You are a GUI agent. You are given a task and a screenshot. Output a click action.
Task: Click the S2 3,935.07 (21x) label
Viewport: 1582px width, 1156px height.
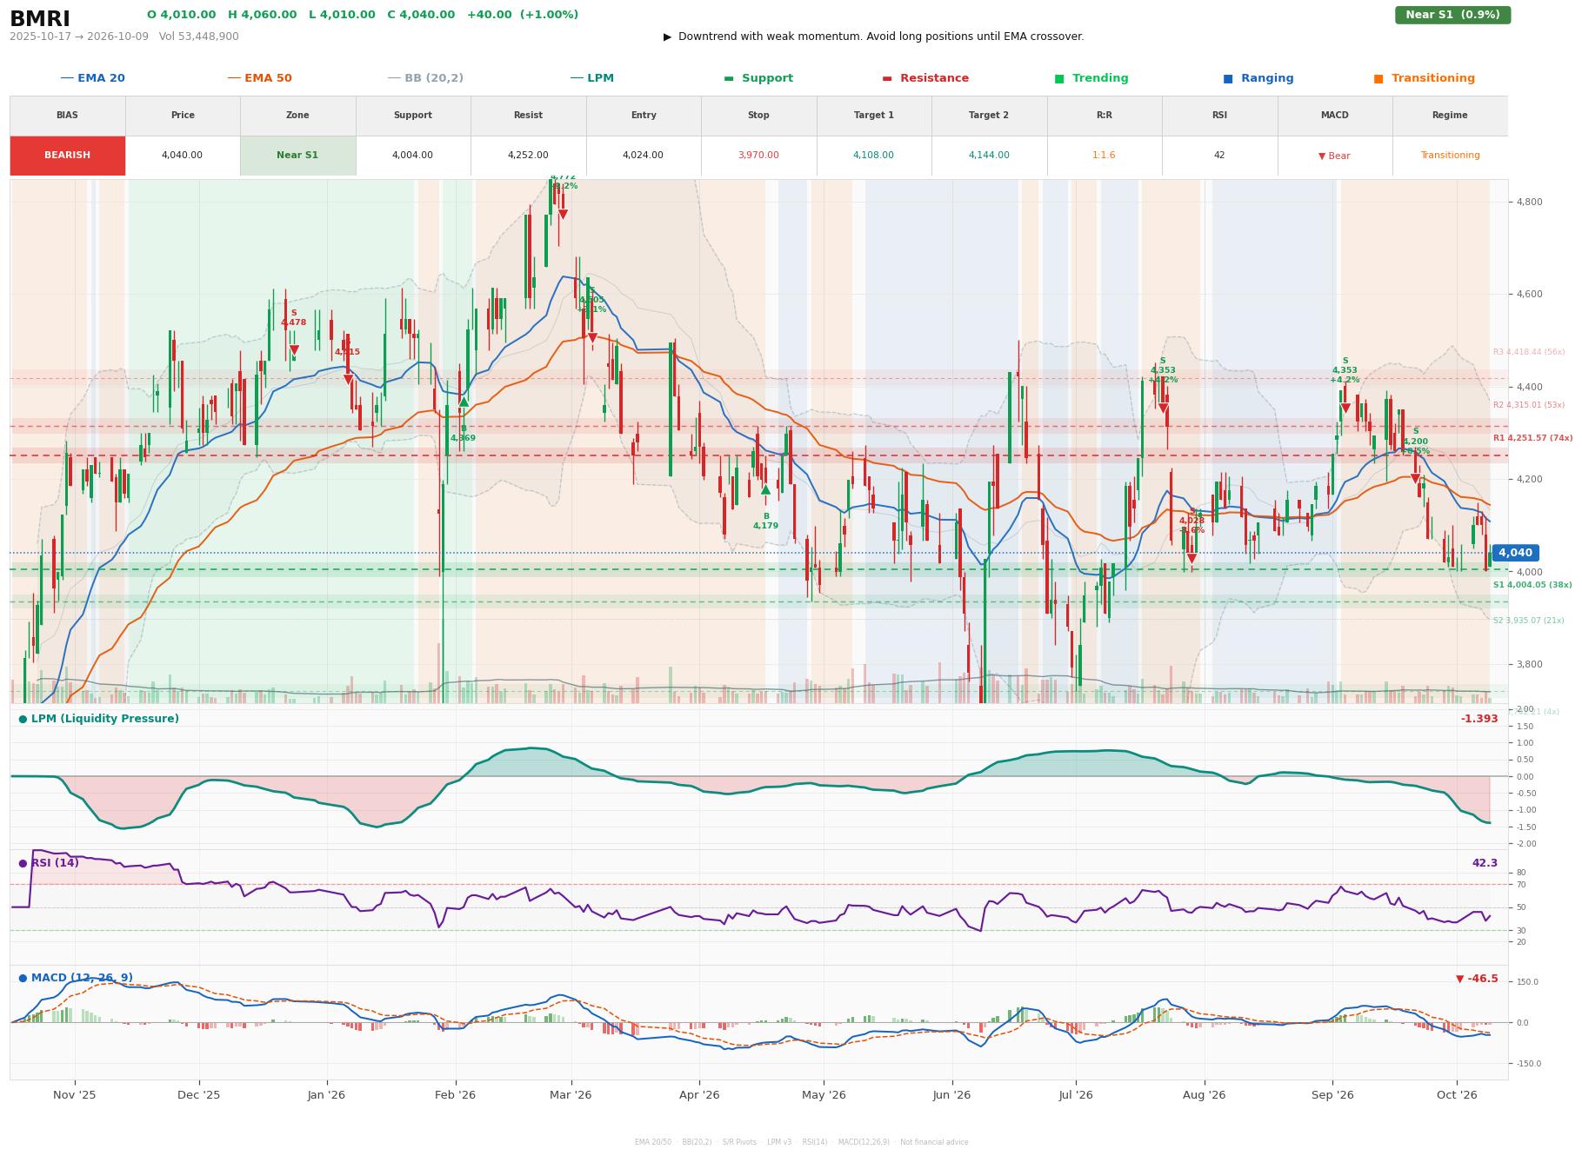pos(1529,621)
